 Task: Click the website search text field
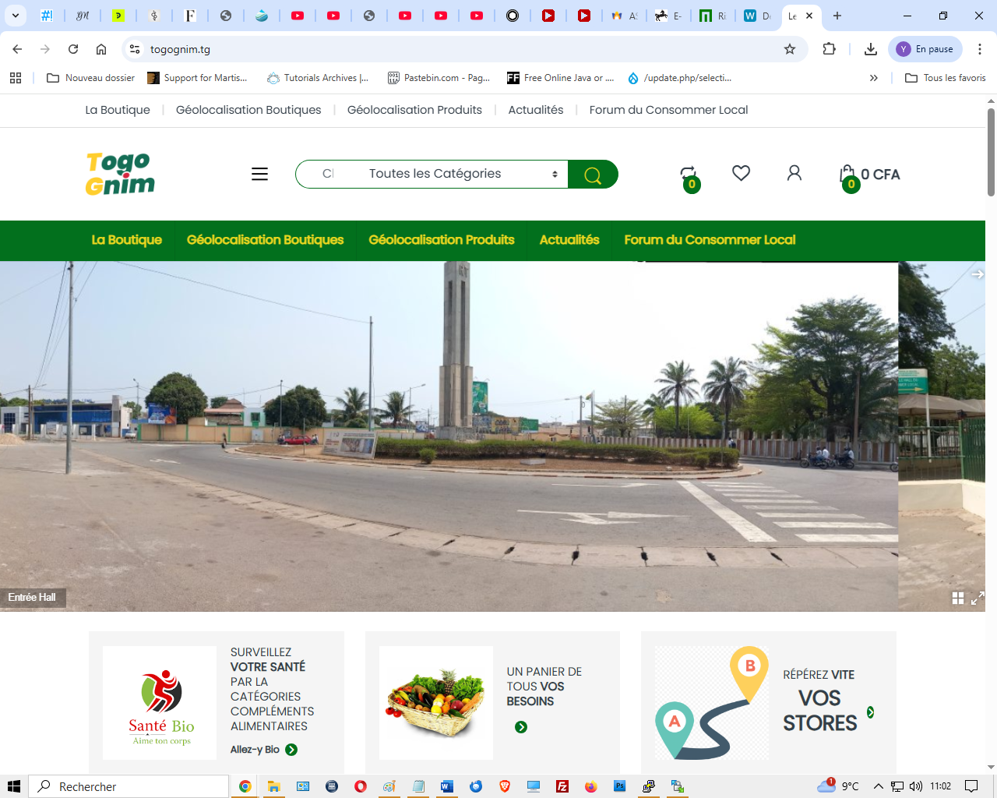329,174
